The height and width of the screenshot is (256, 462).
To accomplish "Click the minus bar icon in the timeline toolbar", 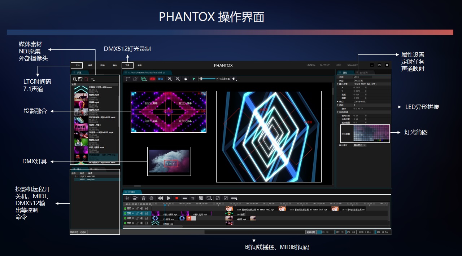I will coord(185,198).
